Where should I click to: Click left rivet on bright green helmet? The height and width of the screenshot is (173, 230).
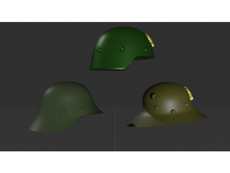click(98, 50)
